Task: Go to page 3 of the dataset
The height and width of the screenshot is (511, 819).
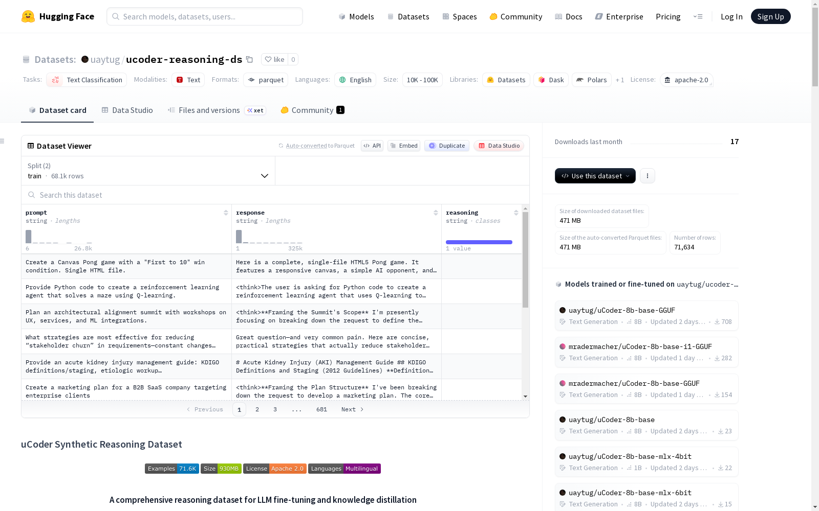Action: [275, 409]
